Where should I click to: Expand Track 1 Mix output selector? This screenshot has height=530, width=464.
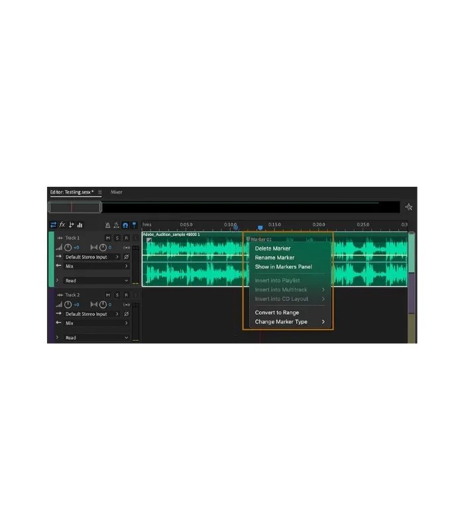[95, 266]
